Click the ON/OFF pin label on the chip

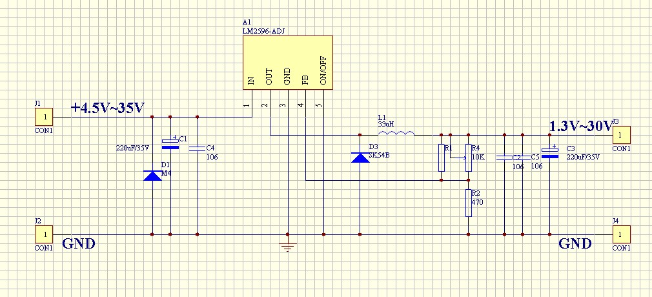pyautogui.click(x=323, y=71)
